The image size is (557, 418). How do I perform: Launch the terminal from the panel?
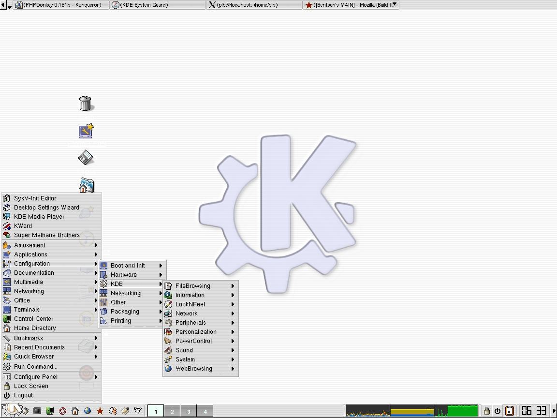pyautogui.click(x=37, y=411)
